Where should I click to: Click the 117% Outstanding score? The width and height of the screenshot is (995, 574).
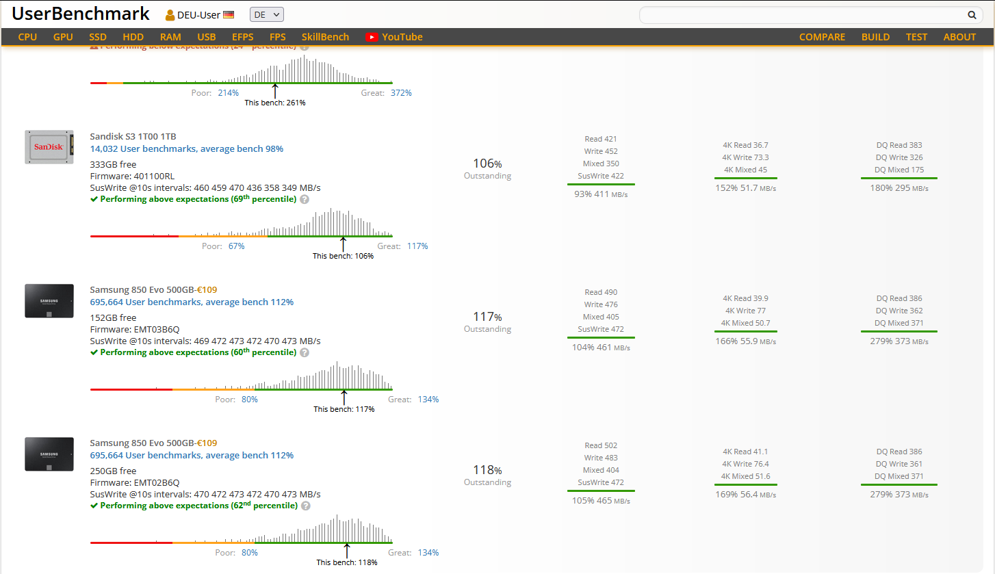click(x=487, y=317)
